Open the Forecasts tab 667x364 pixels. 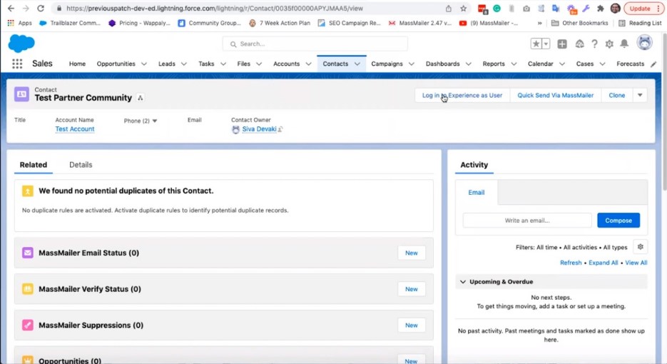(x=630, y=64)
